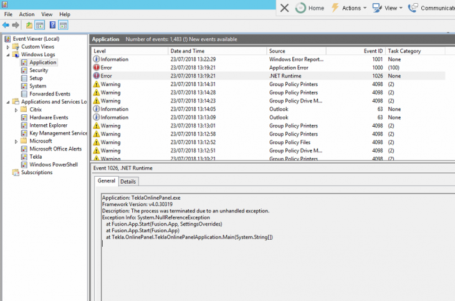This screenshot has width=455, height=301.
Task: Select the Windows Error Report information event
Action: click(268, 59)
